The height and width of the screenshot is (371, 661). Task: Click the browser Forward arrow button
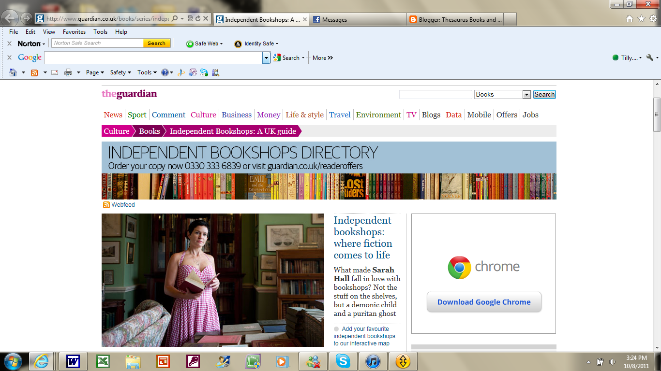26,19
